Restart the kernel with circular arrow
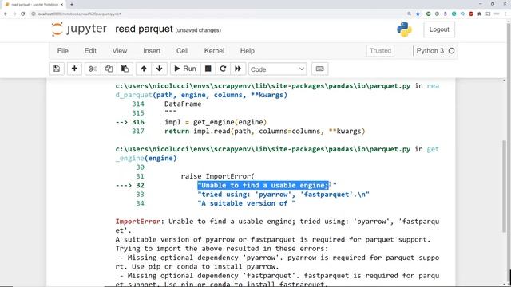 point(223,69)
